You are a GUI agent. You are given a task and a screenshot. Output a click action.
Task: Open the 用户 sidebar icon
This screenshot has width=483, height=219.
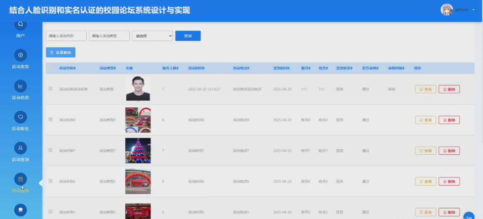tap(20, 24)
